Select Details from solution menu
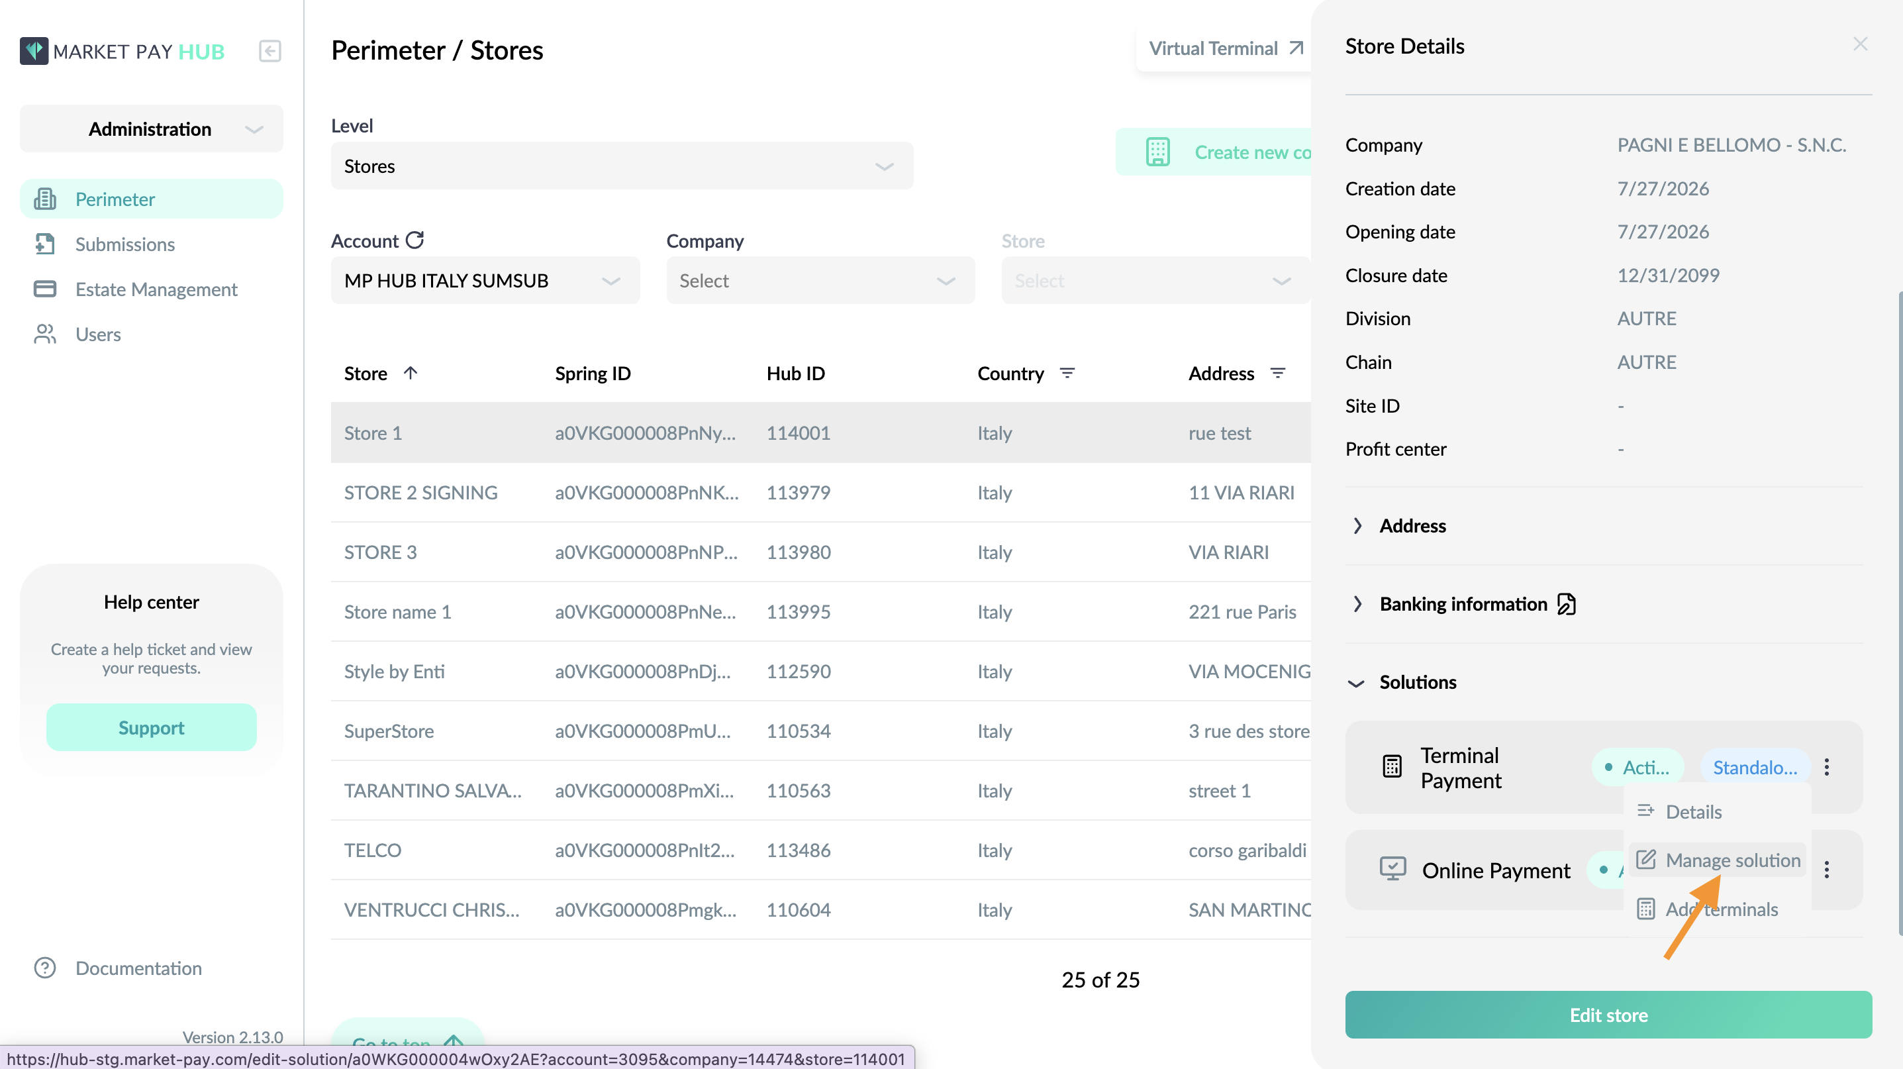The width and height of the screenshot is (1903, 1069). 1717,811
